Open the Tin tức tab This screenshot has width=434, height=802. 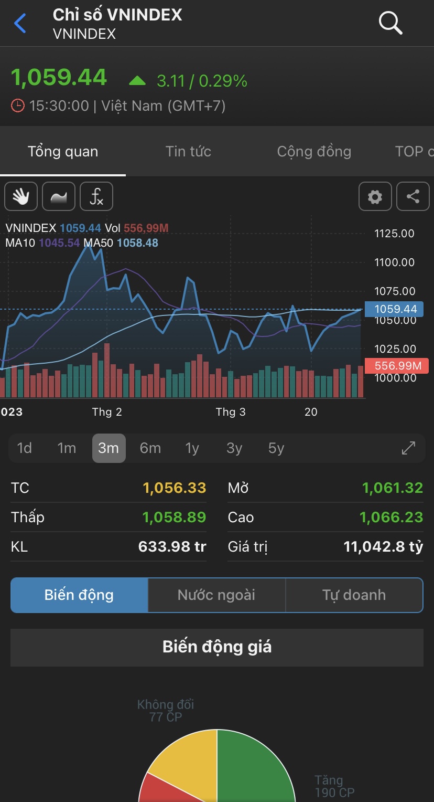coord(188,152)
